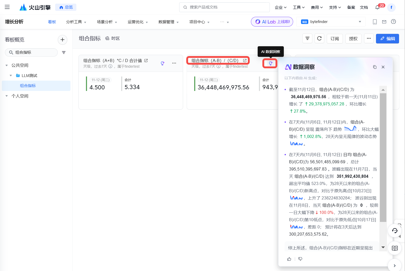Give thumbs down to the insight
Screen dimensions: 405x271
click(x=300, y=259)
